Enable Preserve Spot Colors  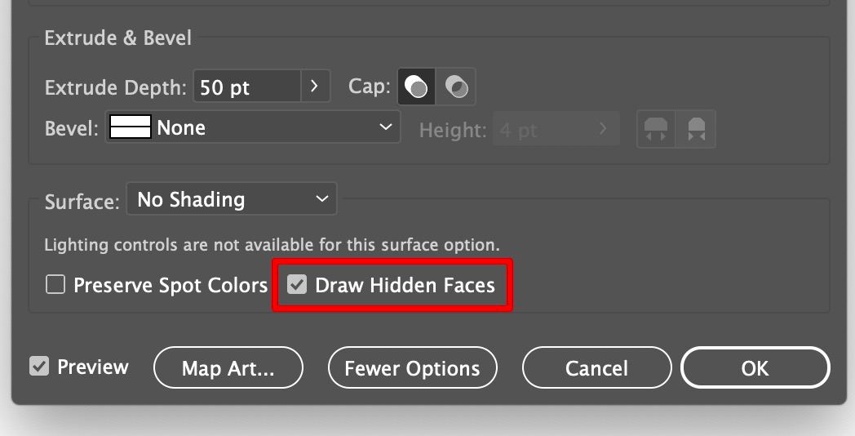(55, 285)
